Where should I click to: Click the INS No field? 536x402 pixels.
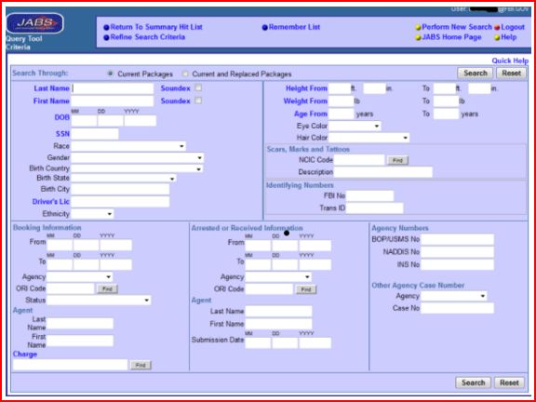click(x=458, y=264)
